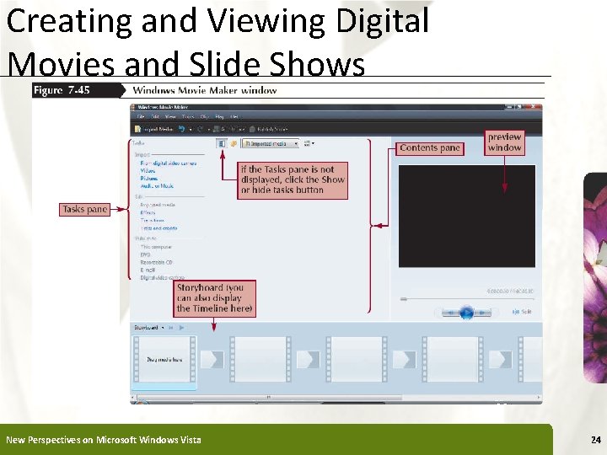The image size is (607, 455).
Task: Minimize the Movie Maker window
Action: (510, 106)
